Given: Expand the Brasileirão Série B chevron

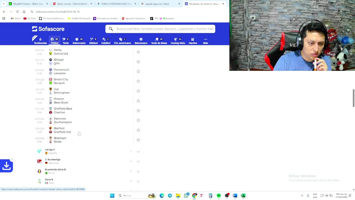Looking at the screenshot, I should pos(138,171).
